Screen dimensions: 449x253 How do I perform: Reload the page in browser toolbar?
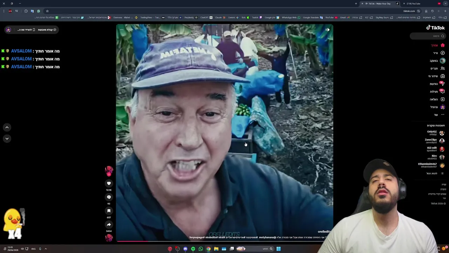[432, 11]
